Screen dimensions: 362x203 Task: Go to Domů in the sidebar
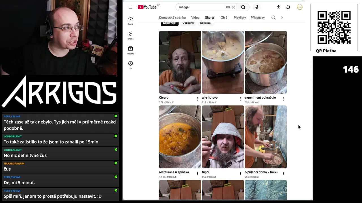130,21
